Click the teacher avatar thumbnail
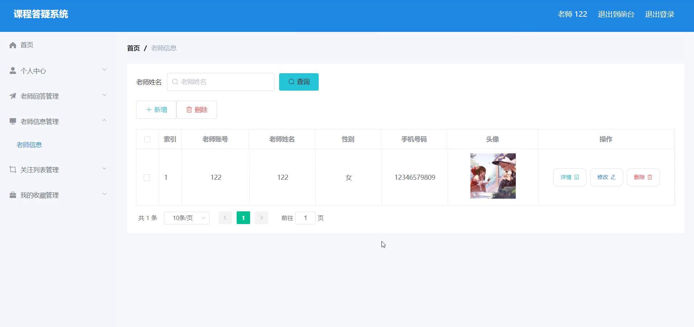Image resolution: width=694 pixels, height=327 pixels. 493,176
